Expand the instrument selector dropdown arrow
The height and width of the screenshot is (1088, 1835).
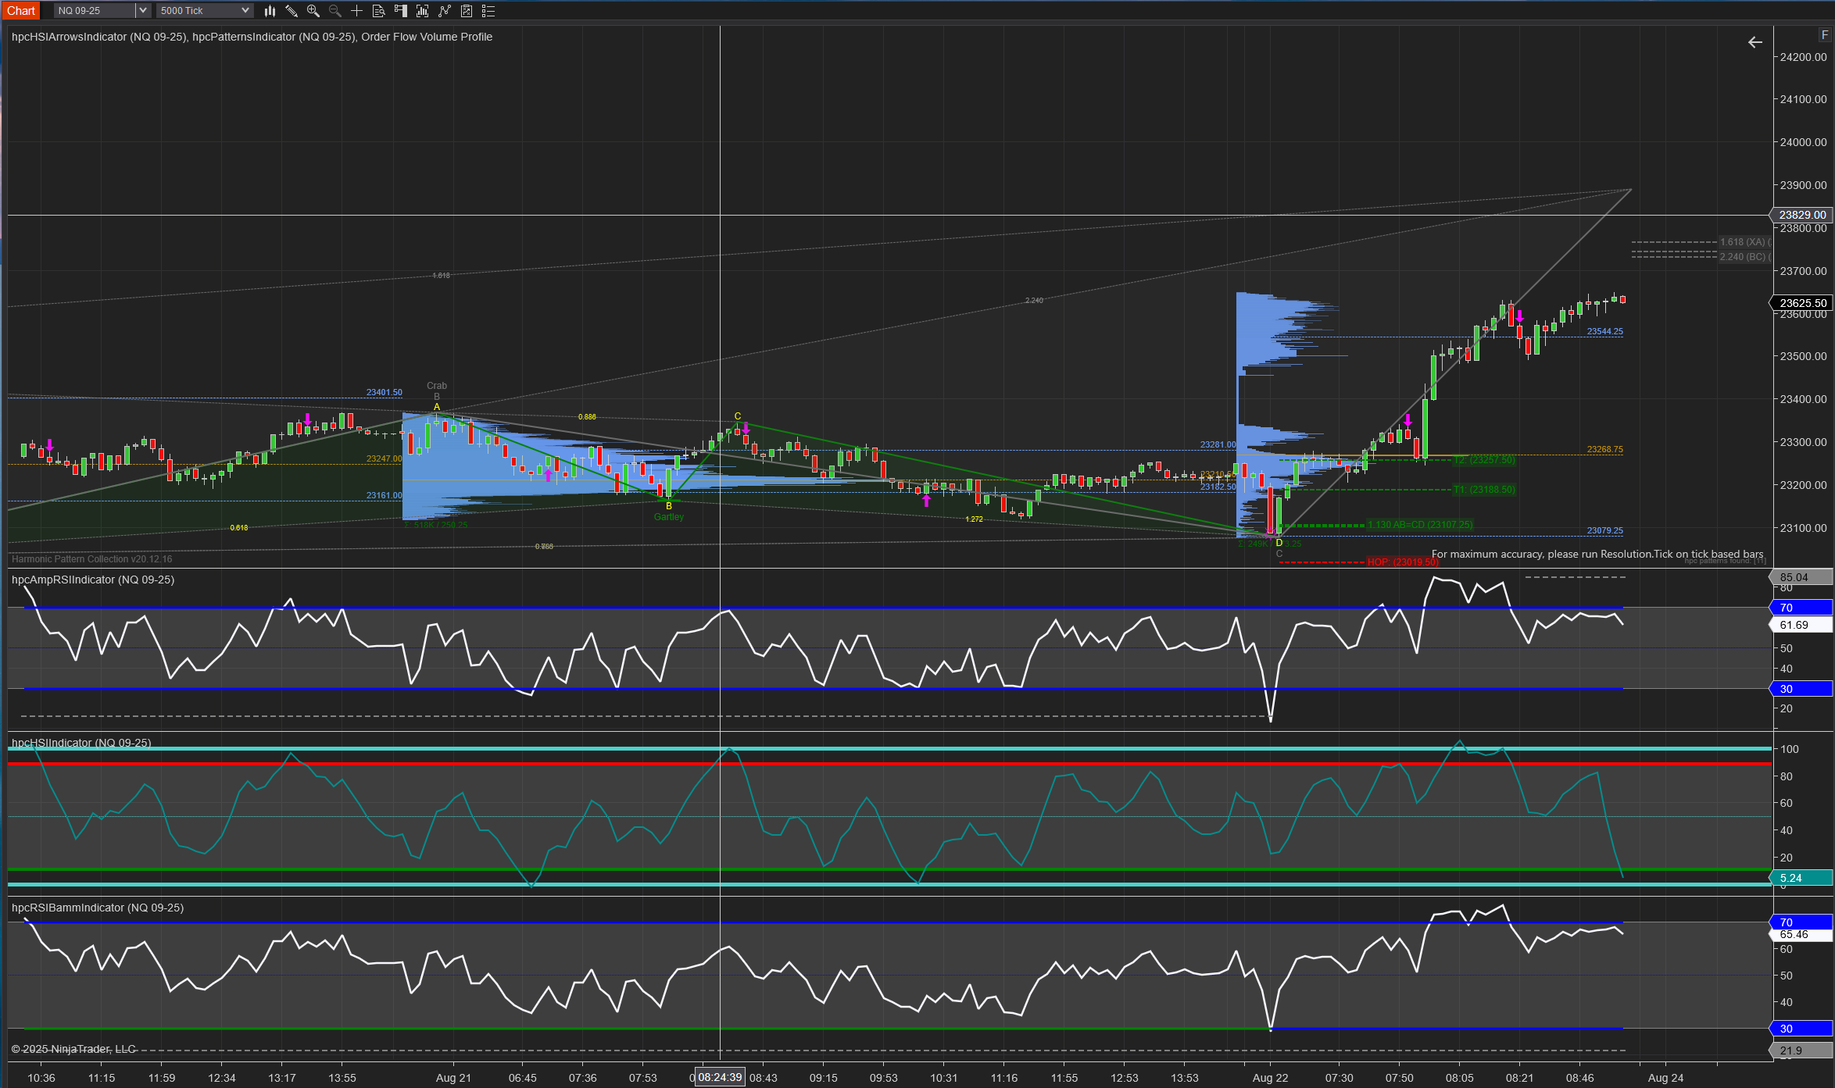click(143, 10)
